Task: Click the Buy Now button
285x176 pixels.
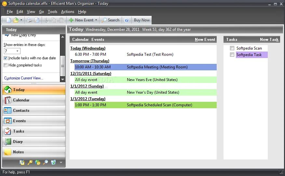Action: [142, 20]
